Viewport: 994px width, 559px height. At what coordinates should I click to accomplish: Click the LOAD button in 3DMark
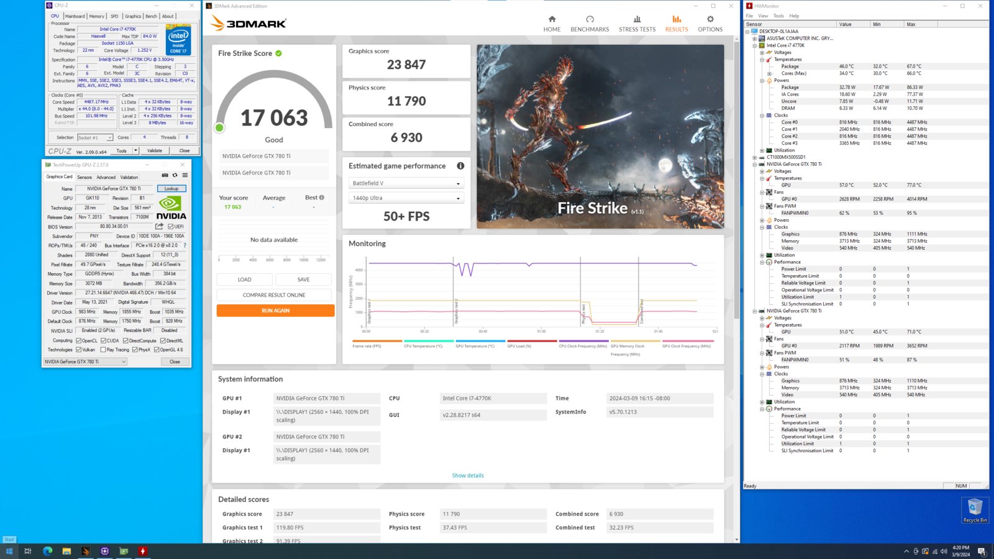click(245, 279)
